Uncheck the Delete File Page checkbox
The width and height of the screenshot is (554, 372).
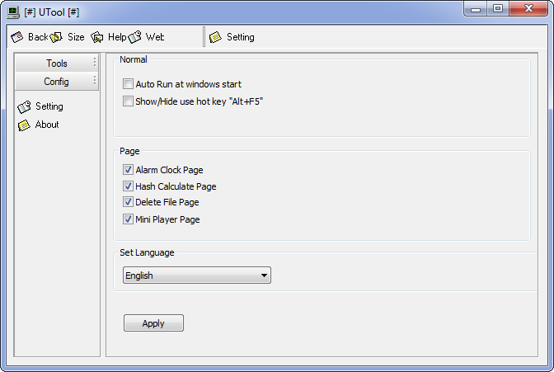[128, 202]
